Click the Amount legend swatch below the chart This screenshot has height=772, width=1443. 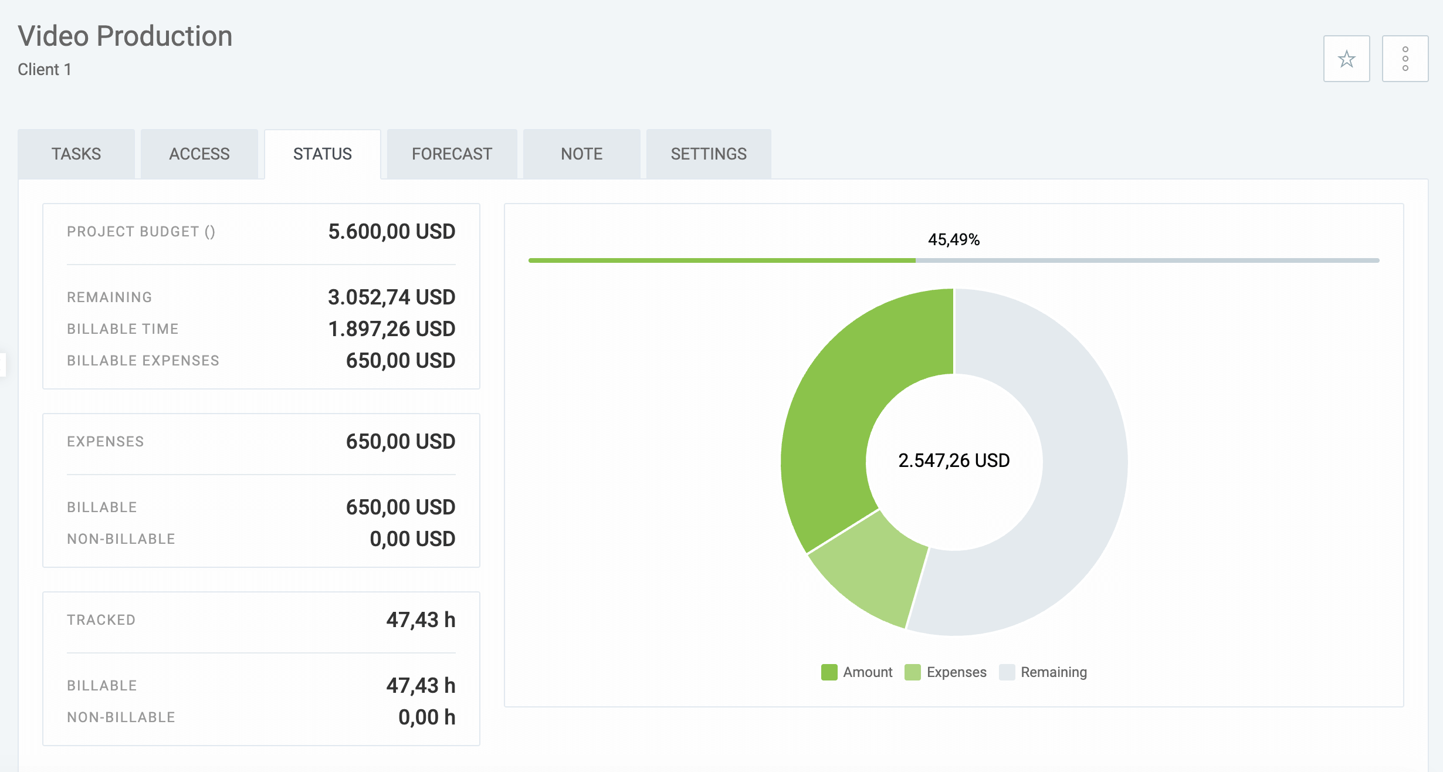click(x=829, y=672)
